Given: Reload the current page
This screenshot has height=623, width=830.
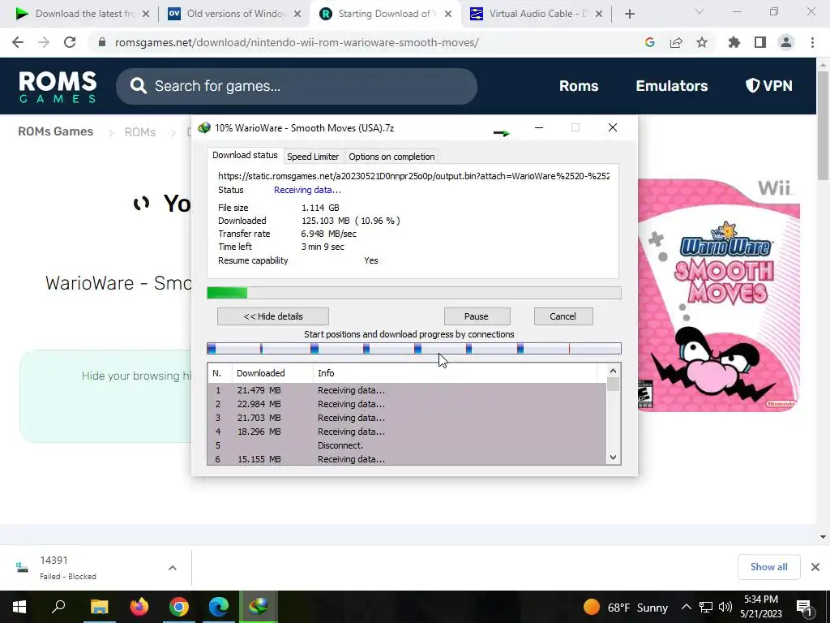Looking at the screenshot, I should click(70, 42).
